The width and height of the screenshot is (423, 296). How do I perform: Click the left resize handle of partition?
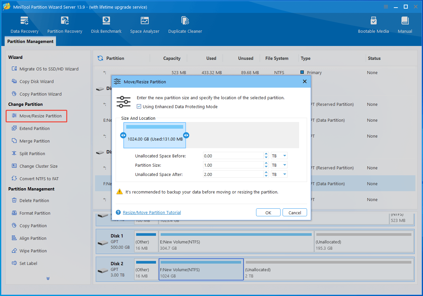pyautogui.click(x=123, y=135)
